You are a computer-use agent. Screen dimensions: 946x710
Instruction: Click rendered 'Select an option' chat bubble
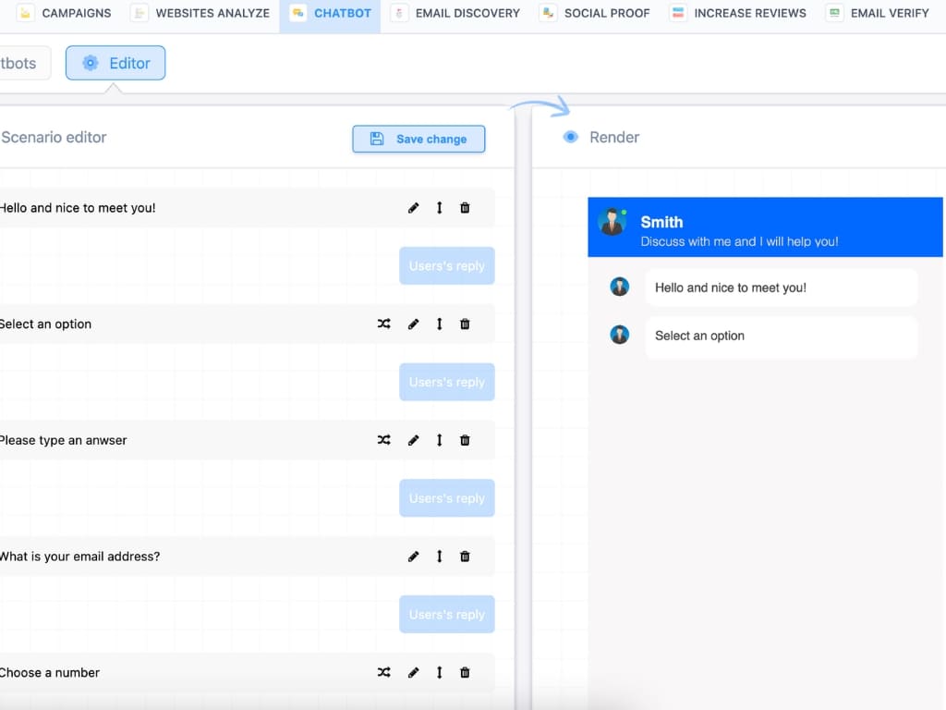click(782, 336)
